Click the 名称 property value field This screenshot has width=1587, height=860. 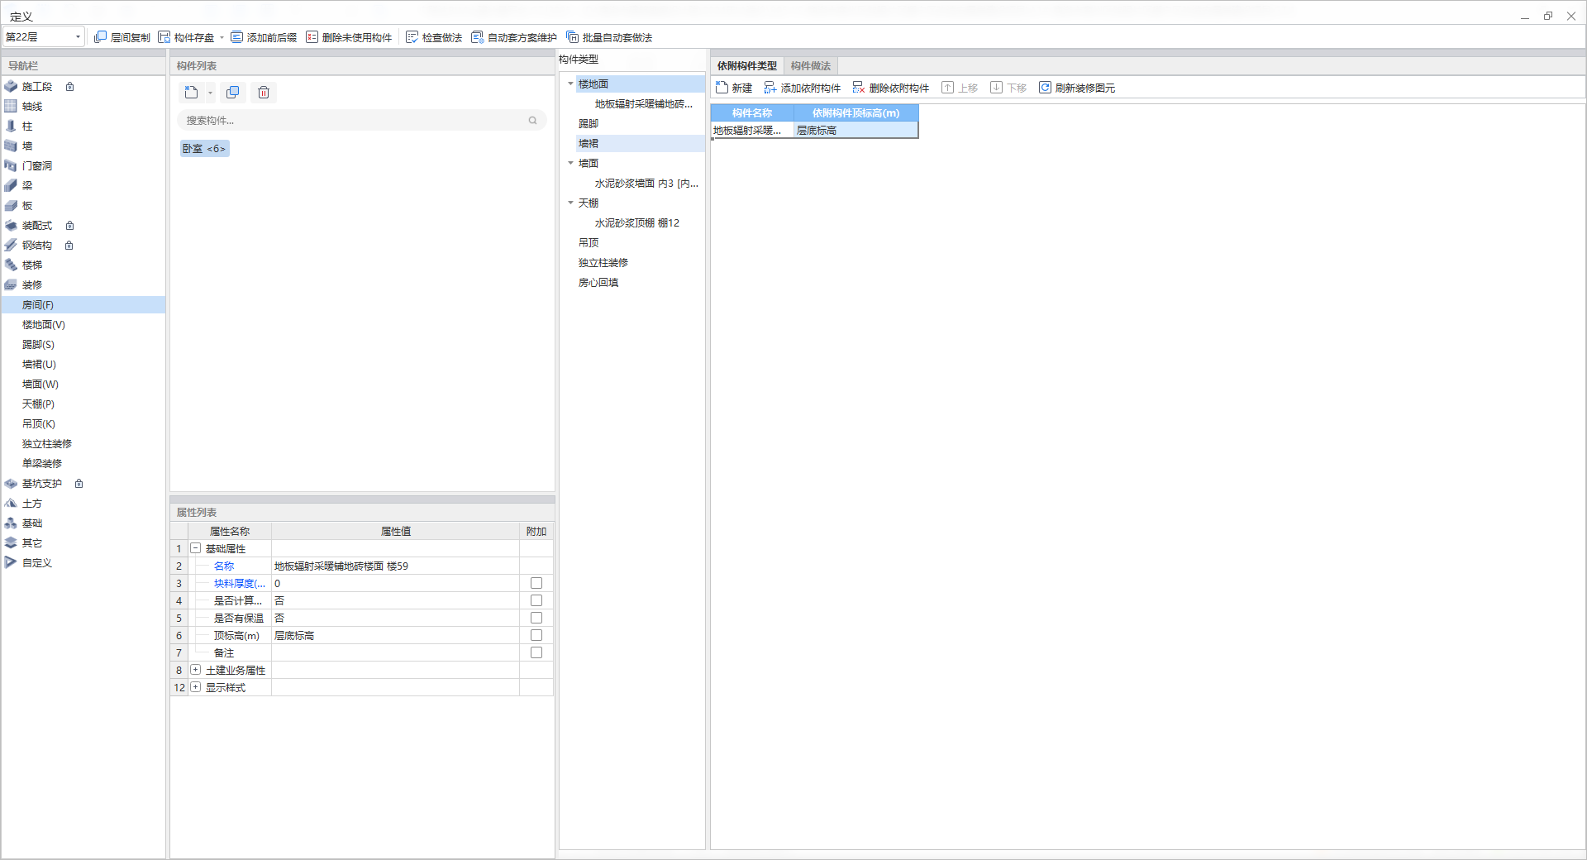tap(395, 566)
